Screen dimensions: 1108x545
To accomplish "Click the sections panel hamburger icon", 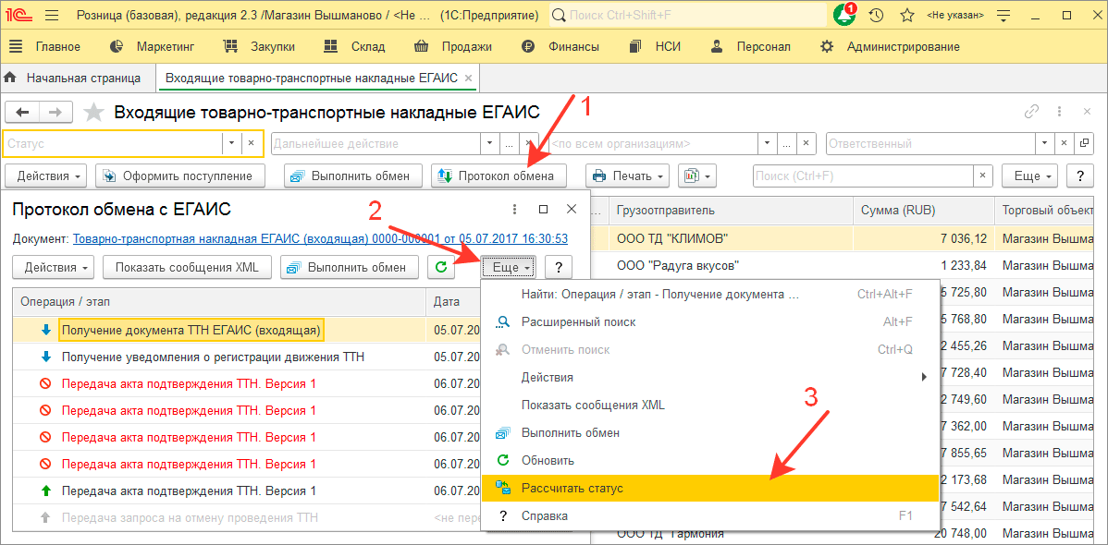I will tap(15, 46).
